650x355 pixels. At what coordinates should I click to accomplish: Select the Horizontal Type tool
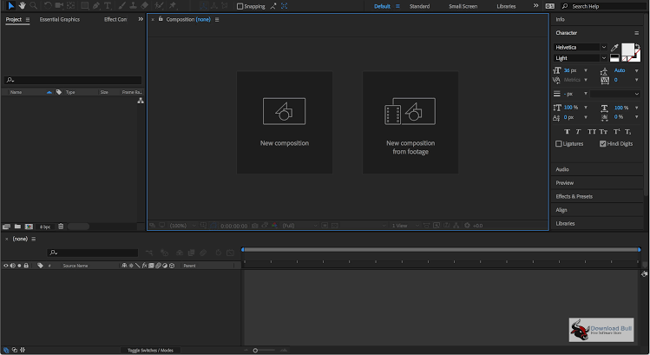point(108,6)
